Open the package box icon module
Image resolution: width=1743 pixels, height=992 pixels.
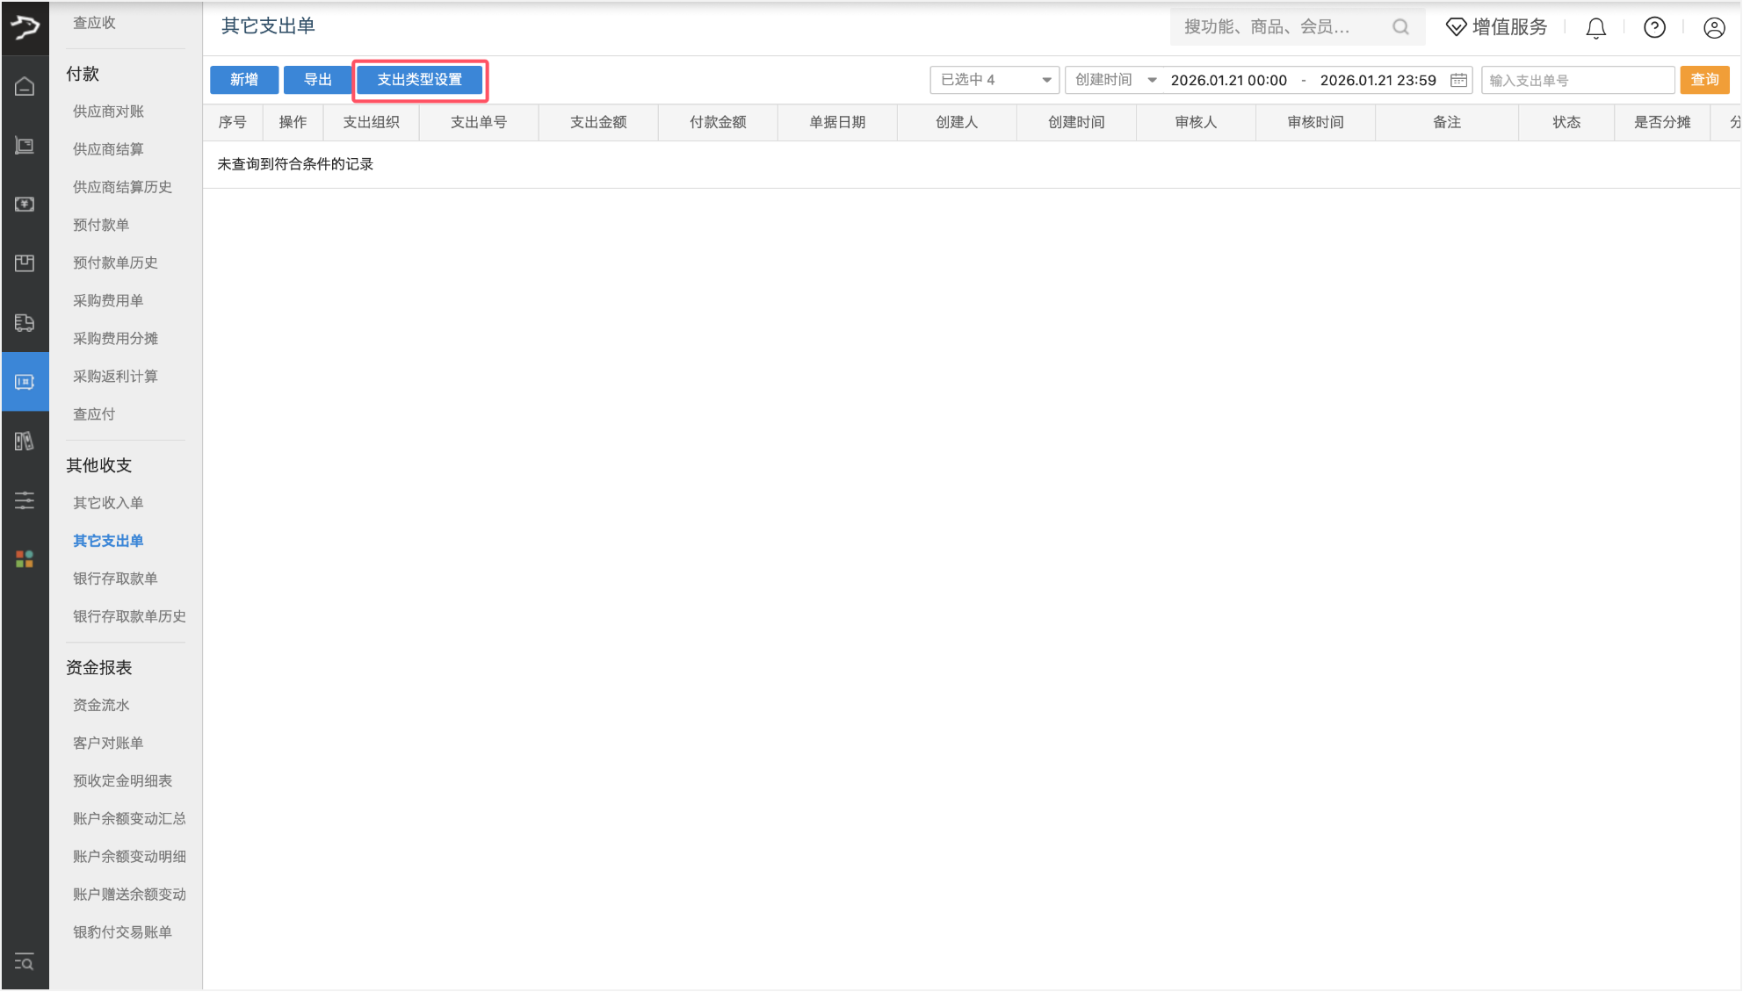(x=25, y=262)
